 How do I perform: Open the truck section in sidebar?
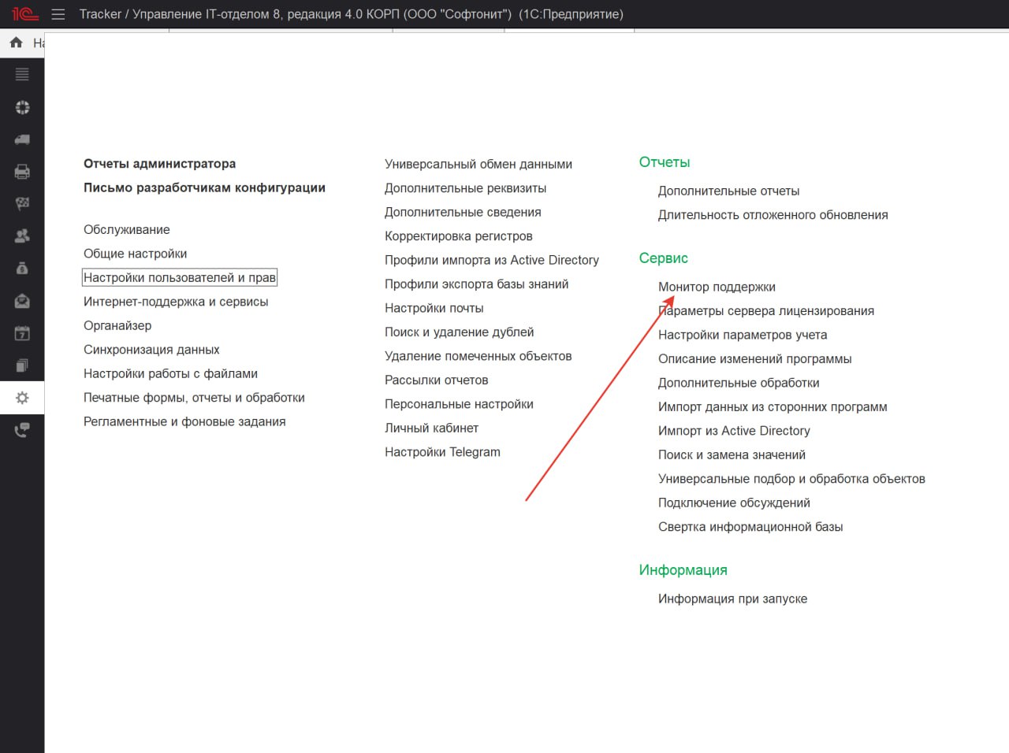[22, 139]
